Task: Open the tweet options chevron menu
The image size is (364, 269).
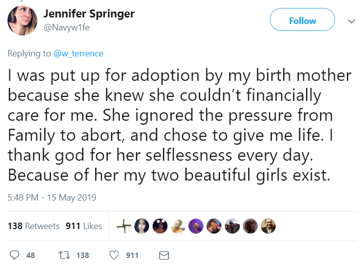Action: point(351,21)
